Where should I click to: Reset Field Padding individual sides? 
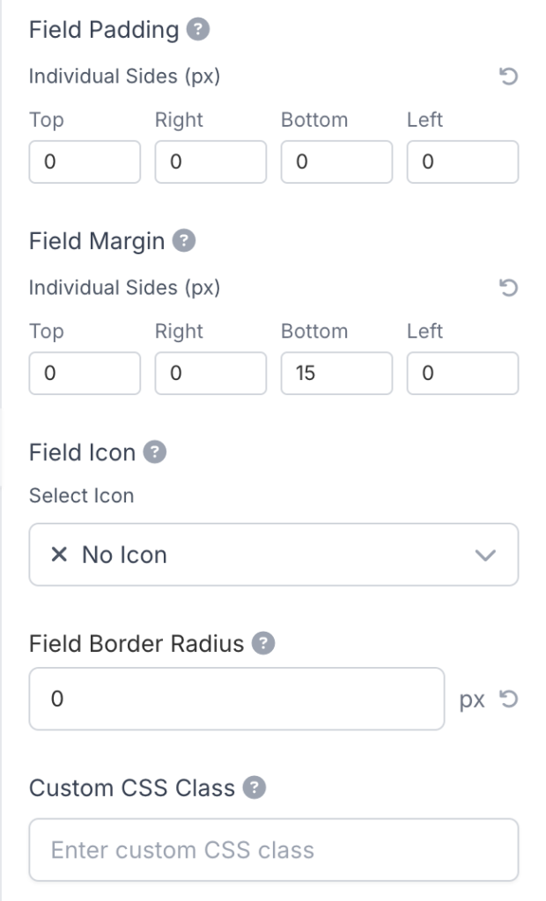coord(508,77)
